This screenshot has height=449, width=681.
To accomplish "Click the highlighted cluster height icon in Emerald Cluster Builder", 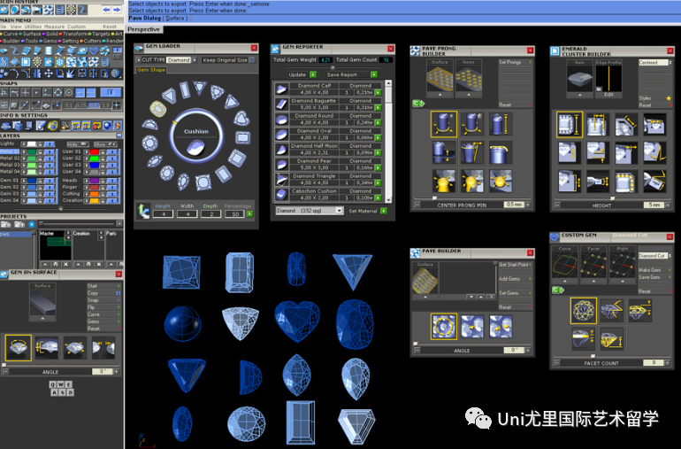I will [570, 124].
